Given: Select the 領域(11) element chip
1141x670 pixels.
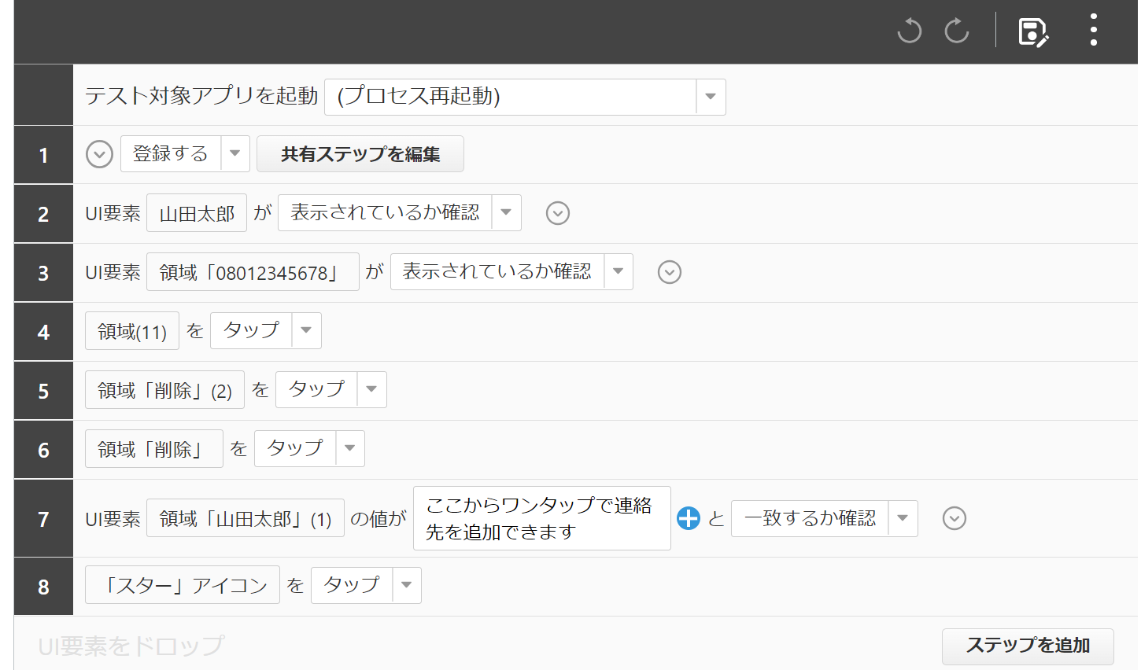Looking at the screenshot, I should tap(132, 331).
